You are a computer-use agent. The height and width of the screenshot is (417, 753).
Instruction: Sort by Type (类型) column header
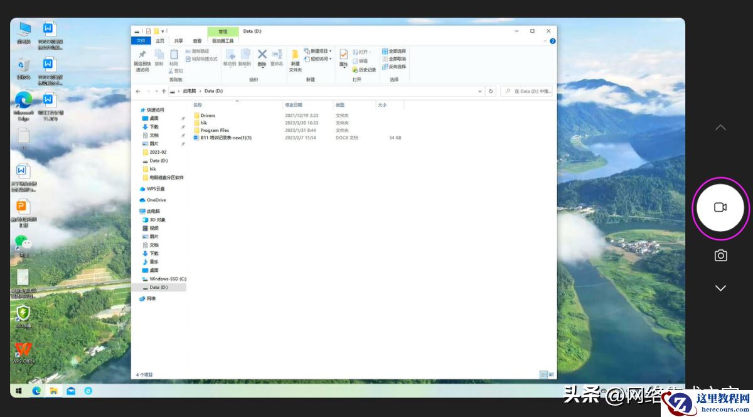(x=340, y=105)
